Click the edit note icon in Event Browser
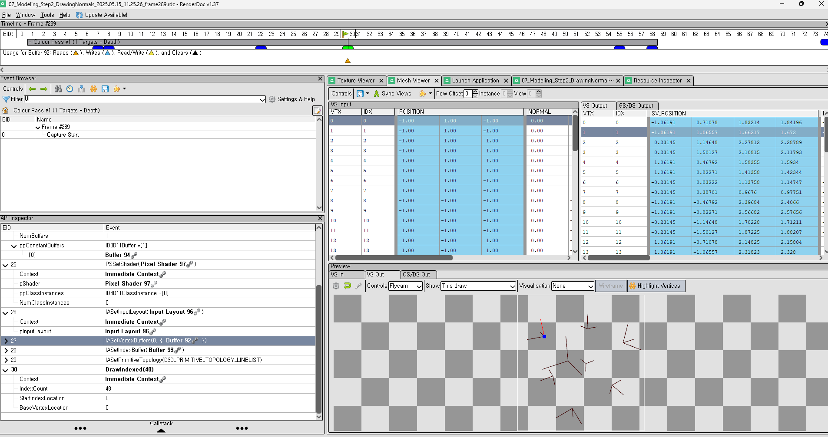The height and width of the screenshot is (437, 828). (x=317, y=111)
